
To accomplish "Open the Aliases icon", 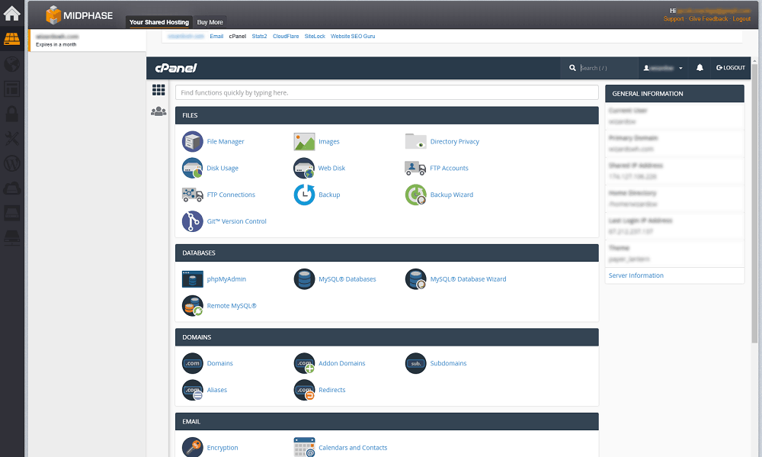I will pyautogui.click(x=193, y=391).
